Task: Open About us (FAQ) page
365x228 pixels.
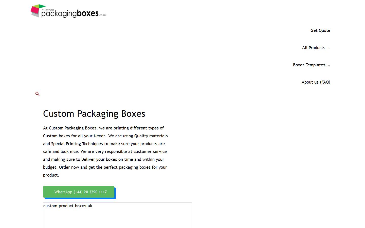Action: [x=316, y=82]
